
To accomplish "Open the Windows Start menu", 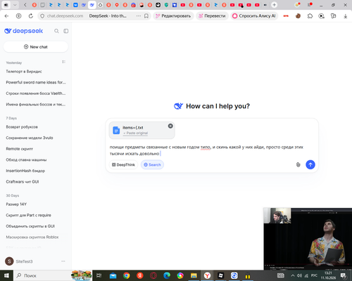I will coord(6,275).
